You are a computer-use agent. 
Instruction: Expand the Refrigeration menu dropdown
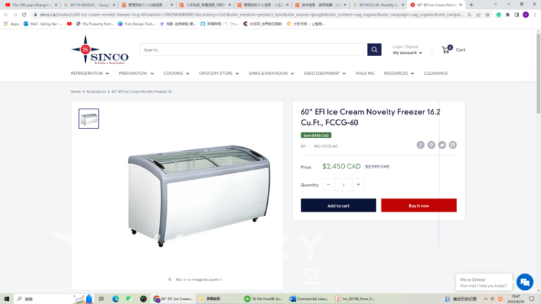pyautogui.click(x=90, y=74)
